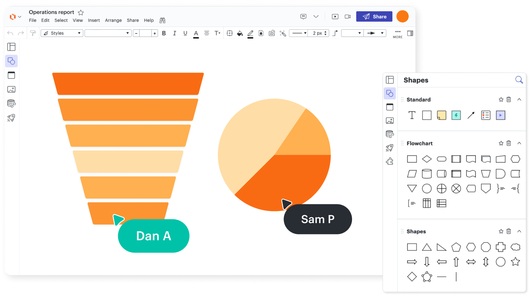This screenshot has height=298, width=532.
Task: Star the Operations report document
Action: click(x=81, y=12)
